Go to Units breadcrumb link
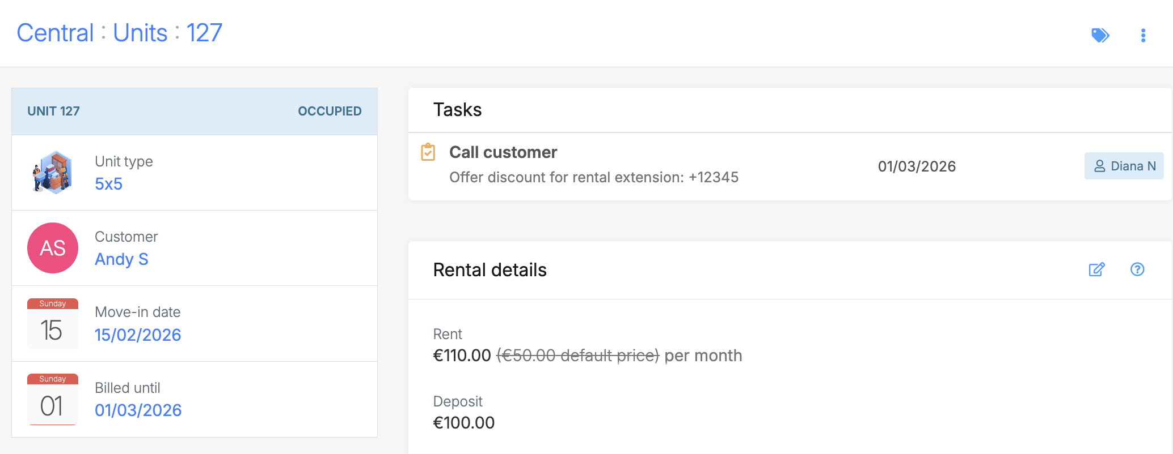The image size is (1173, 454). tap(140, 33)
